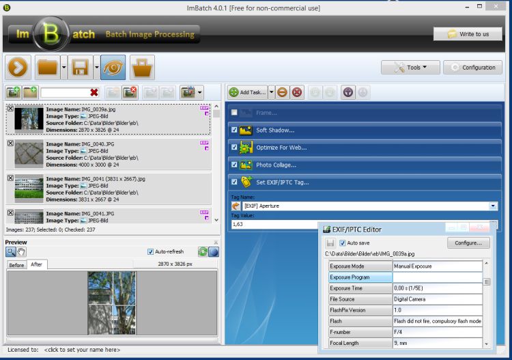Select the Soft Shadow task icon
Screen dimensions: 512x360
pos(246,130)
